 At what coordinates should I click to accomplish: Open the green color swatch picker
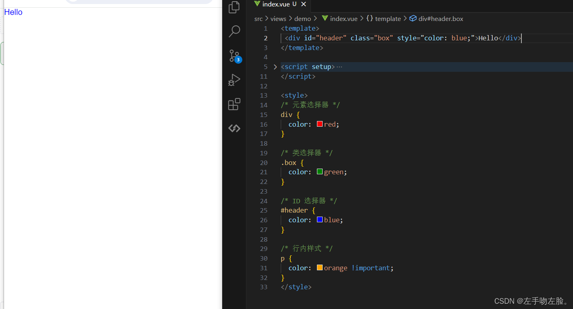point(320,172)
